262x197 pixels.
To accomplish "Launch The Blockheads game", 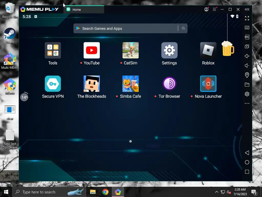I will (x=92, y=84).
